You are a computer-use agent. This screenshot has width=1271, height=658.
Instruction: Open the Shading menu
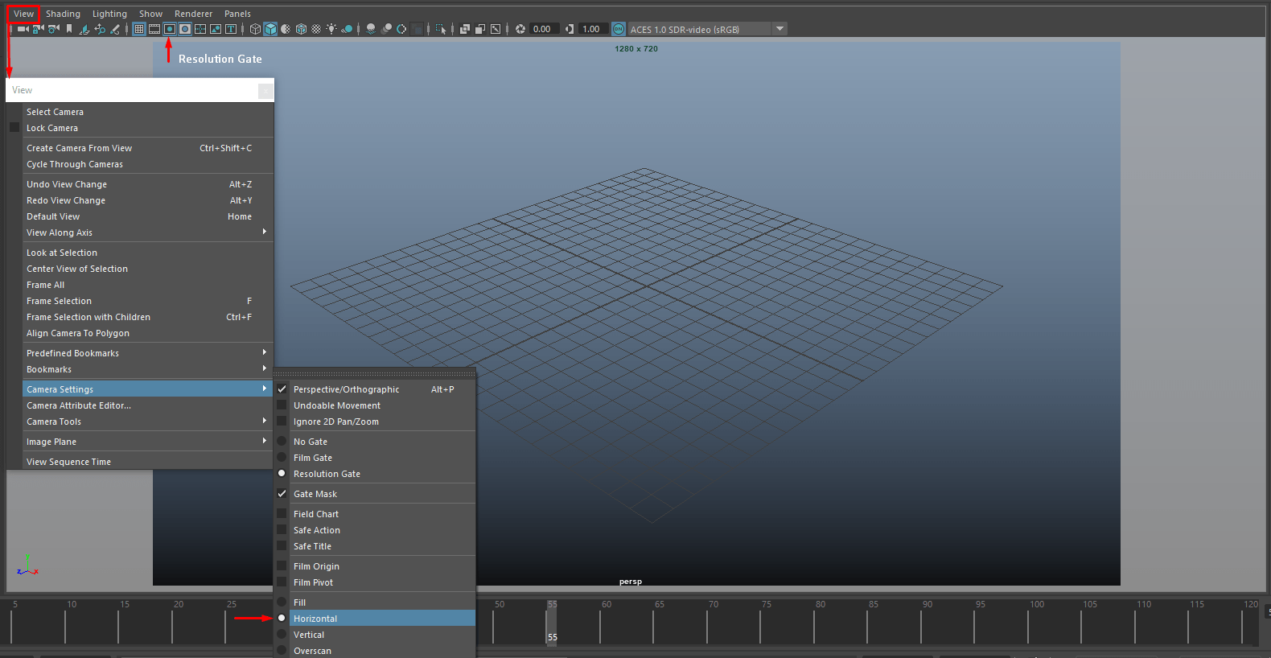pos(63,14)
